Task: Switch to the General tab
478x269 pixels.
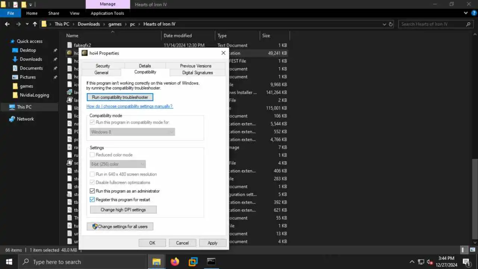Action: pos(101,72)
